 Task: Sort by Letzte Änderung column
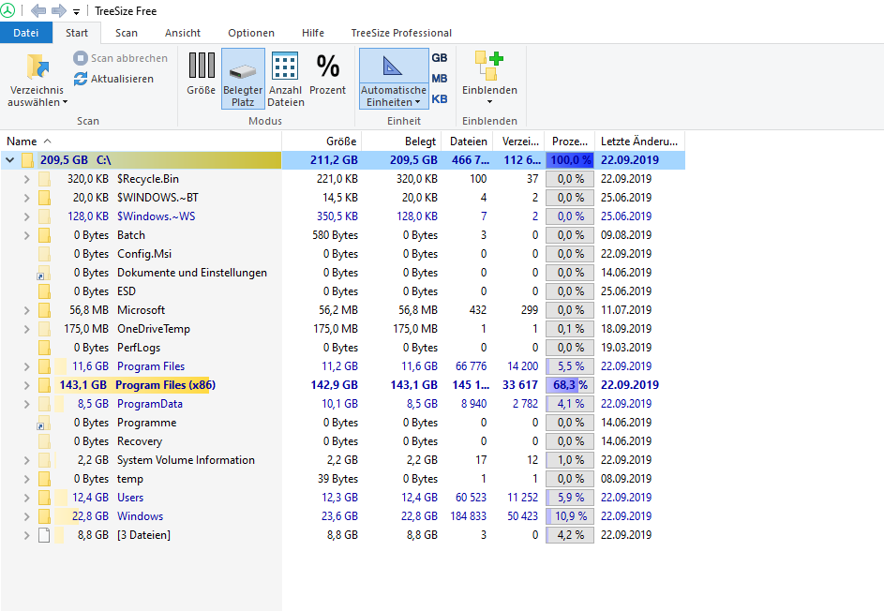639,141
